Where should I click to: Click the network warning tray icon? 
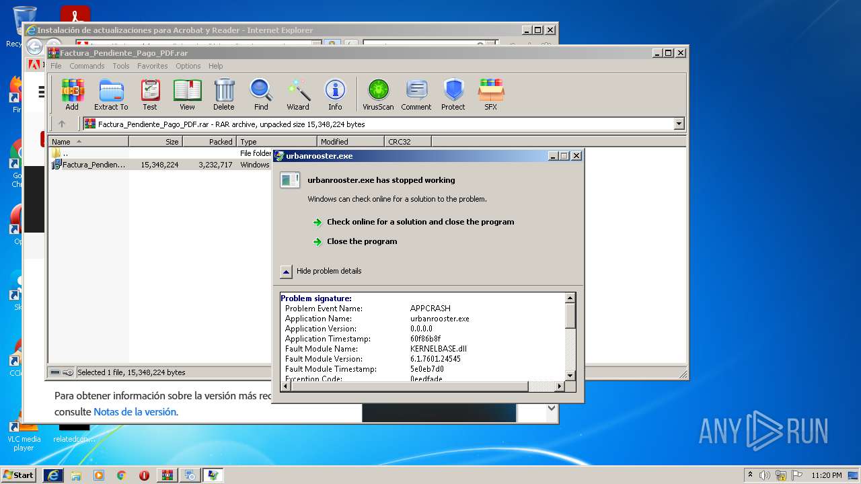781,475
